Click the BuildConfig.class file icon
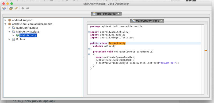This screenshot has height=103, width=214. point(14,28)
